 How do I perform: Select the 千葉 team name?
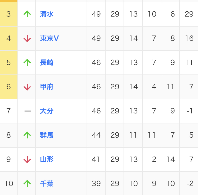[47, 184]
